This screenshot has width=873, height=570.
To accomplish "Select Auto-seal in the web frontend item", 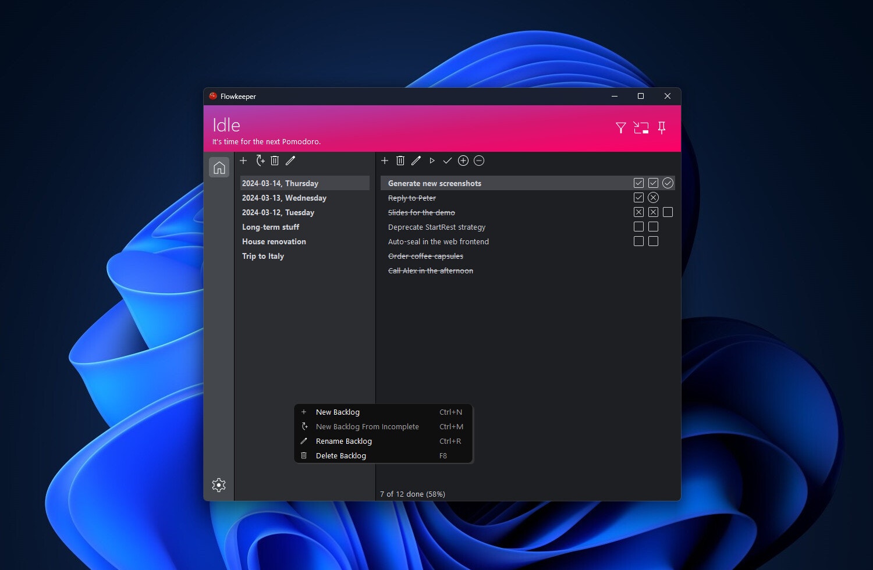I will point(528,241).
